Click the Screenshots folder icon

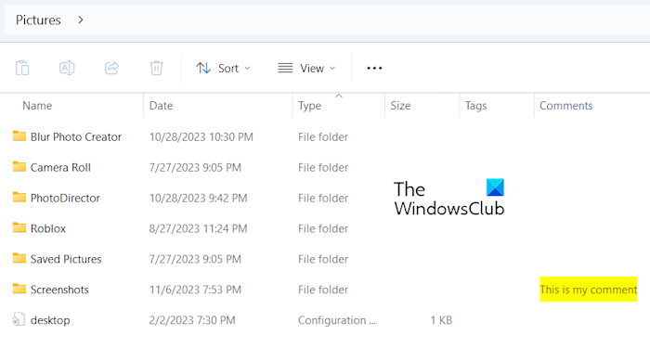coord(19,289)
